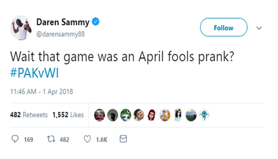Image resolution: width=278 pixels, height=159 pixels.
Task: Click the reply speech bubble icon
Action: 16,139
